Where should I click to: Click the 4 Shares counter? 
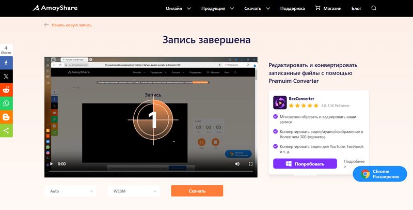click(x=6, y=50)
